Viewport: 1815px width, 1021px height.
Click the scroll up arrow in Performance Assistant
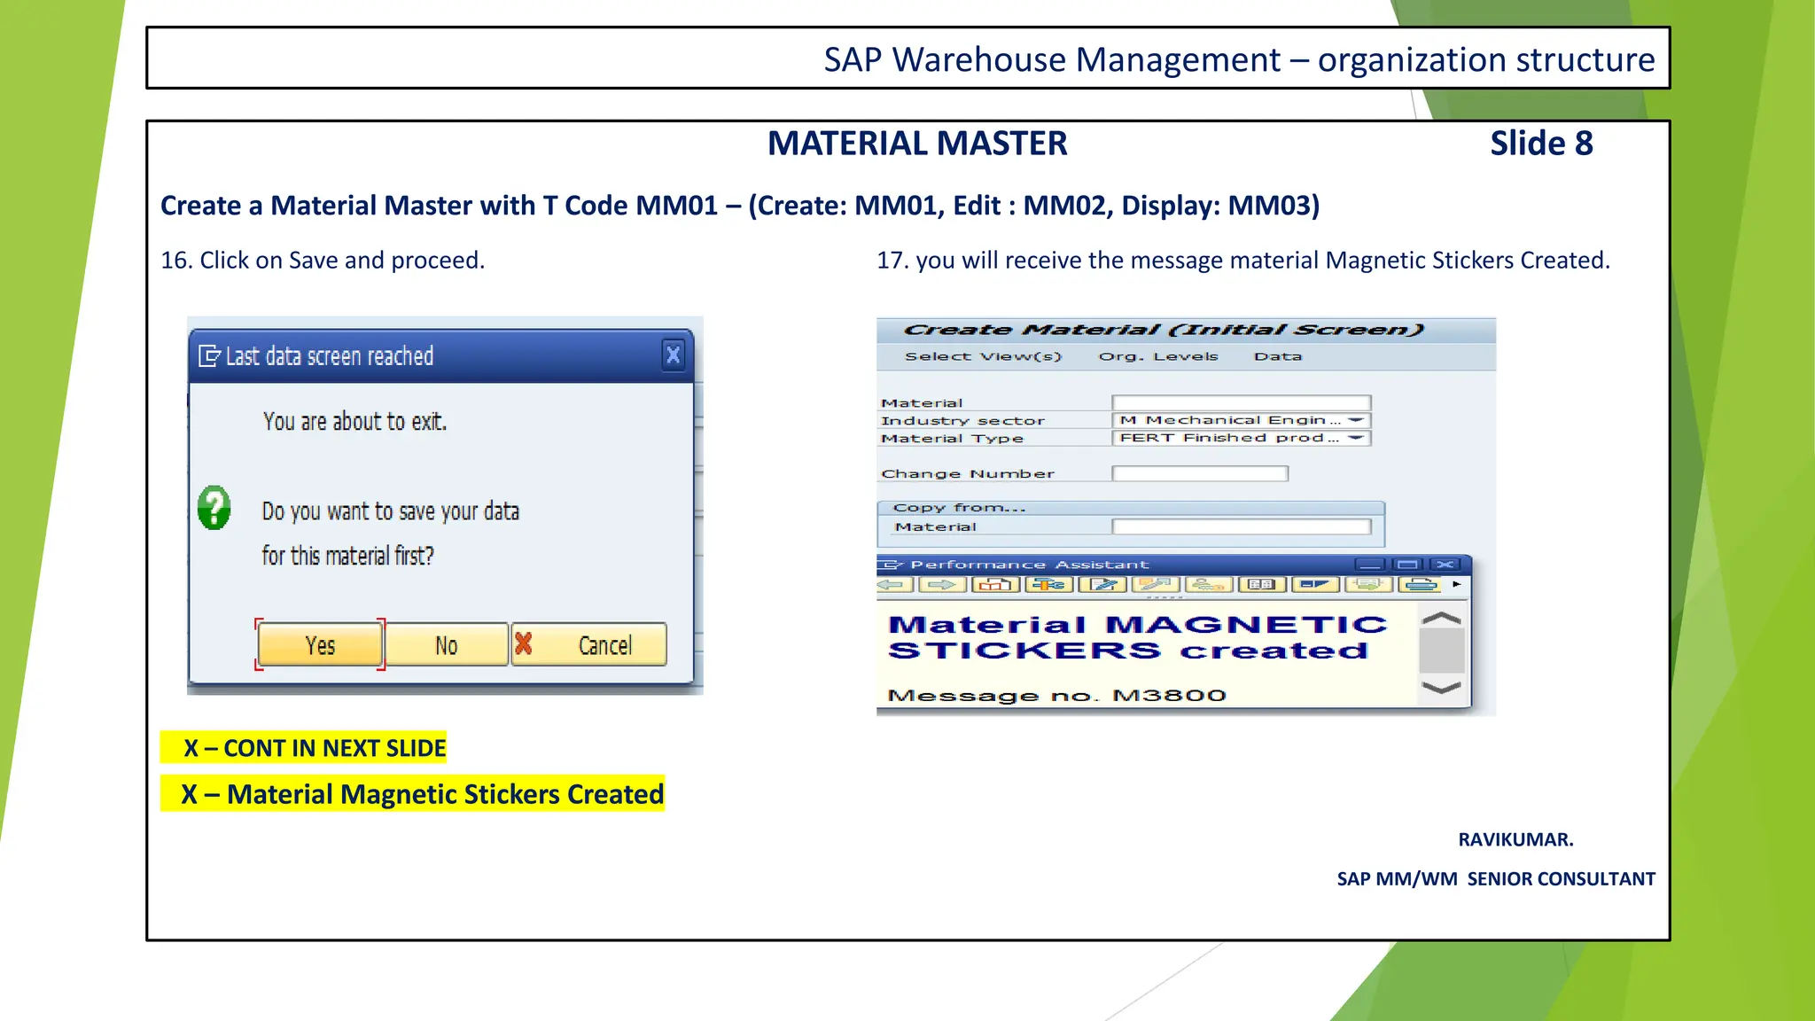pyautogui.click(x=1441, y=618)
